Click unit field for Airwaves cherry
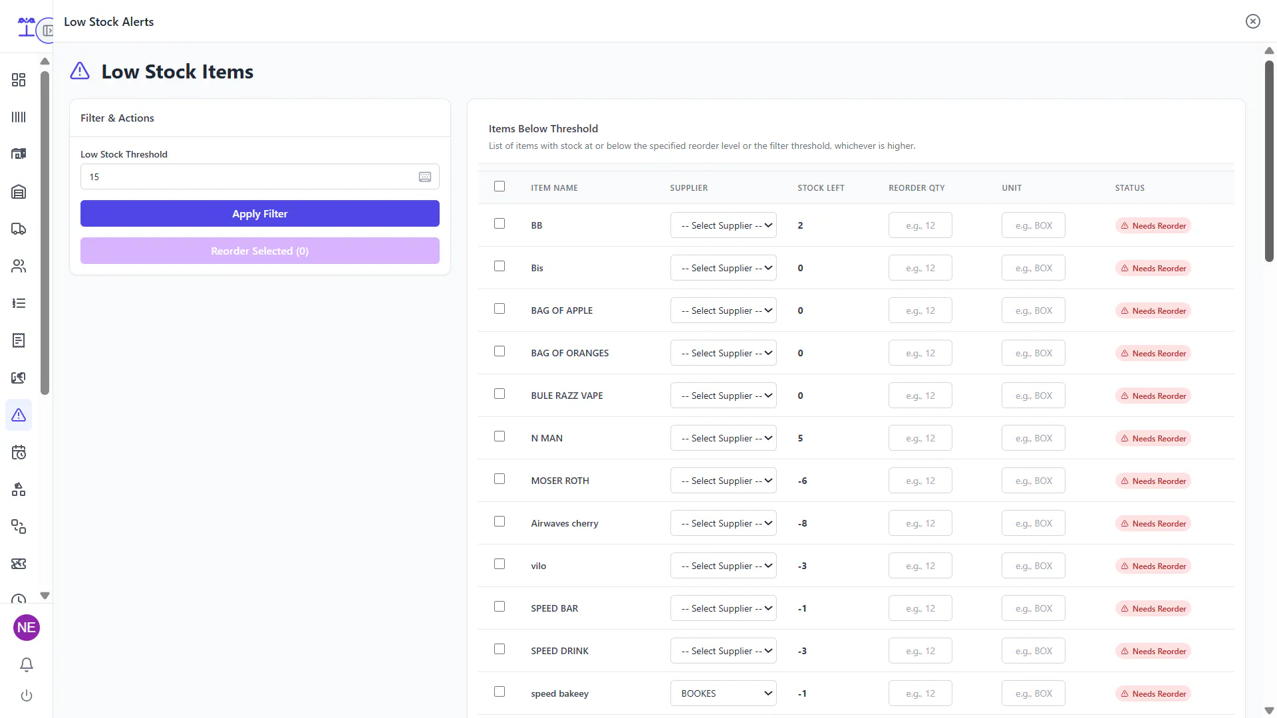The height and width of the screenshot is (718, 1277). (x=1034, y=523)
